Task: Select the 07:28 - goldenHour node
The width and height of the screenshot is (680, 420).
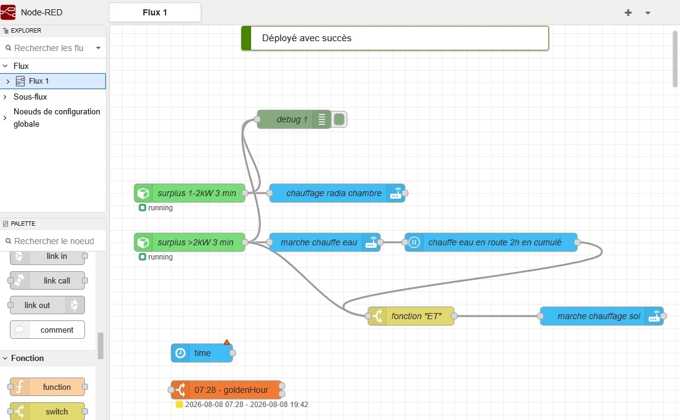Action: pyautogui.click(x=226, y=390)
